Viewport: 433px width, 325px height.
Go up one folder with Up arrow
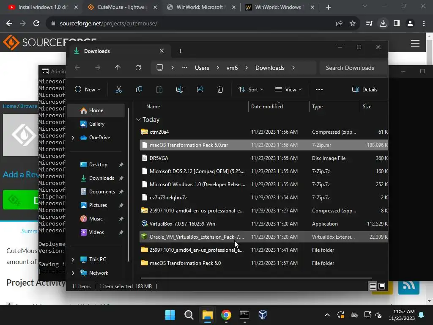coord(118,68)
